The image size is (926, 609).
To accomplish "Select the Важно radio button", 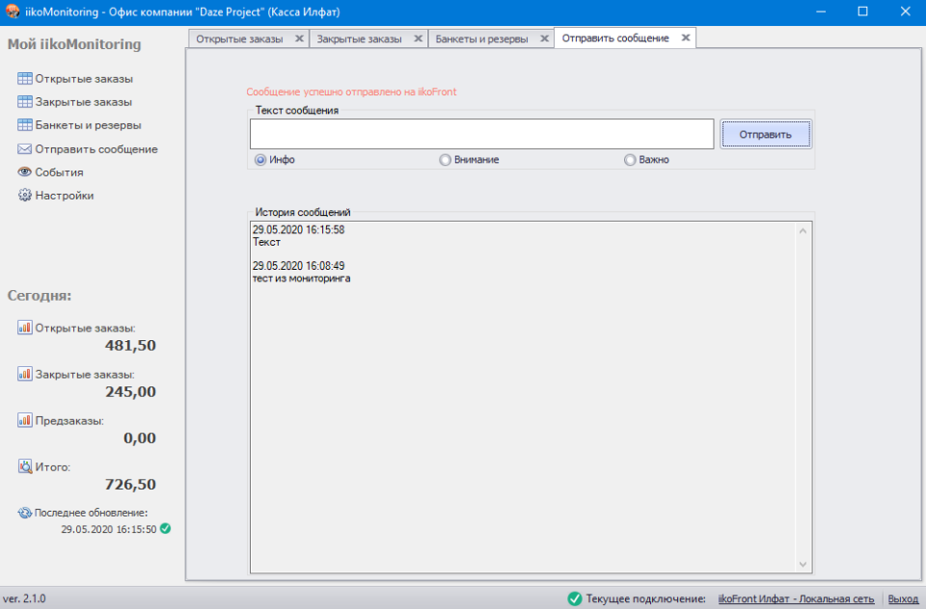I will pos(630,160).
